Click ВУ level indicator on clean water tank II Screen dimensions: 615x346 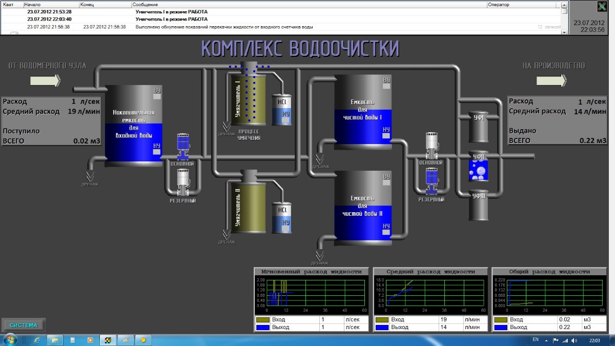point(386,184)
